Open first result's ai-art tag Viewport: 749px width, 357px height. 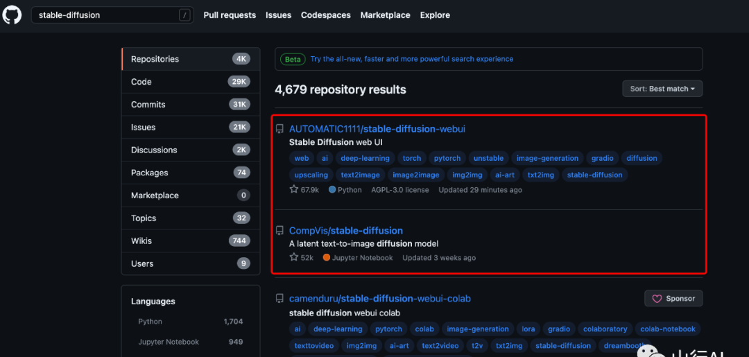pos(505,175)
